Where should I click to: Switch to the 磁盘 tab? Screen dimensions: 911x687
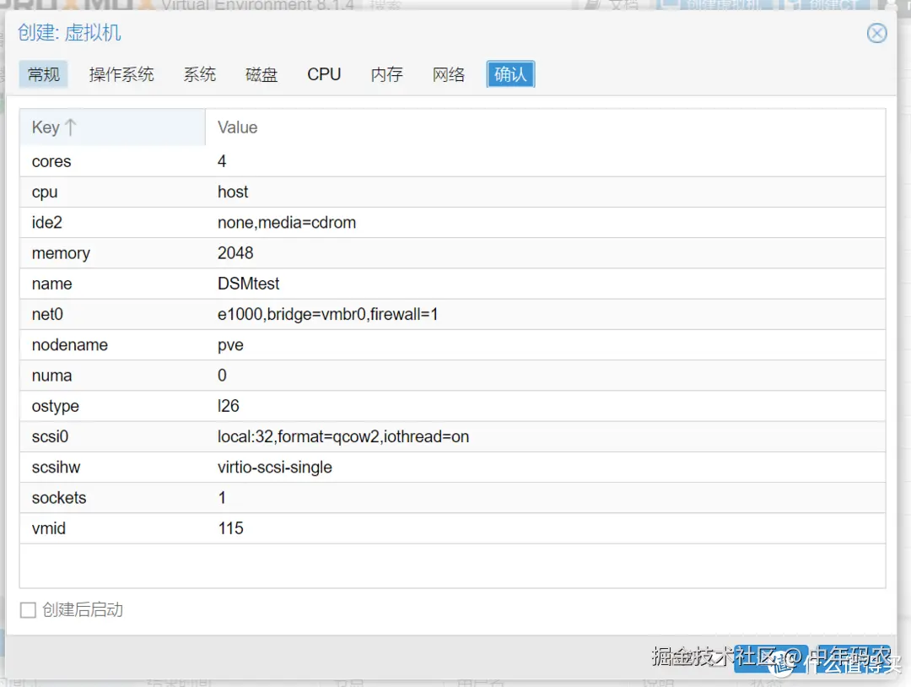261,74
